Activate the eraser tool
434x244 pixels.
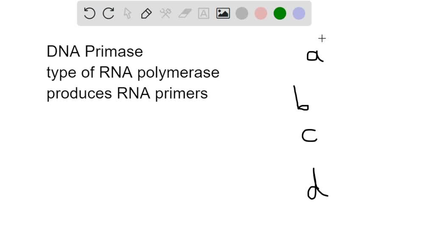[184, 13]
